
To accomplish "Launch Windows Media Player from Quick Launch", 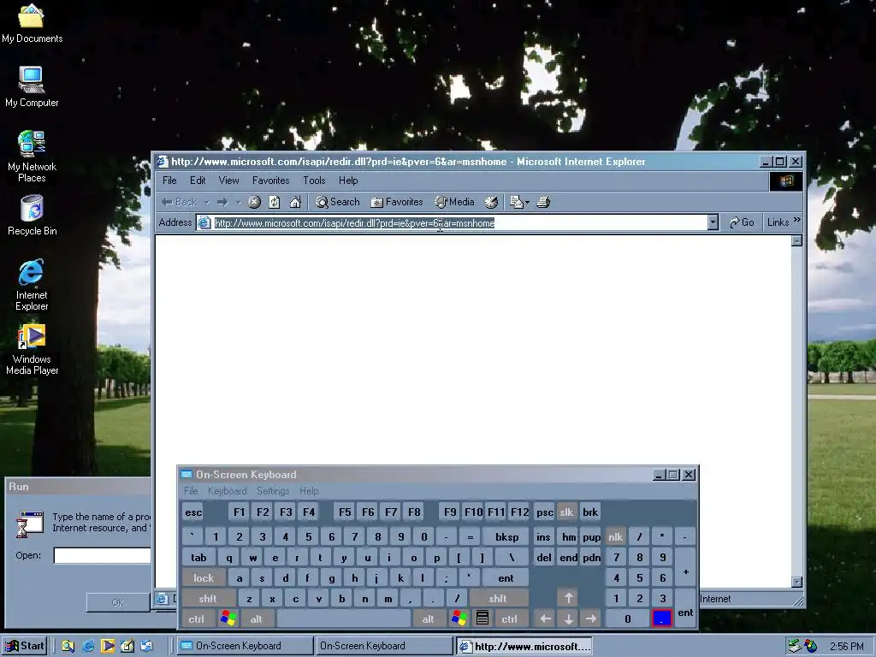I will tap(108, 646).
